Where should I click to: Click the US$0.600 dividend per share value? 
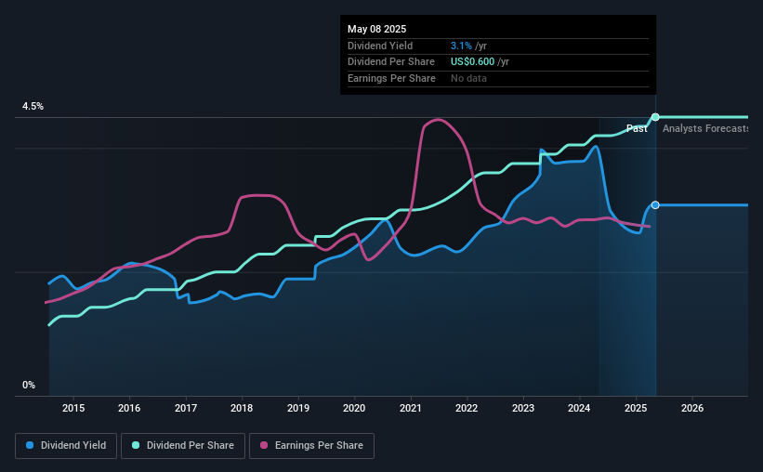pos(472,62)
